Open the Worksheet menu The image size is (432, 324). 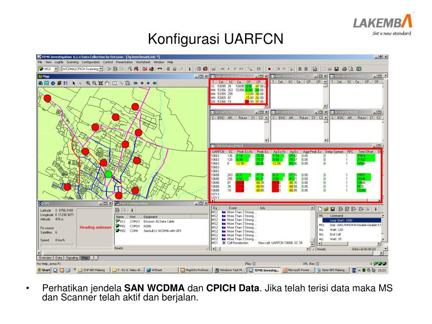[143, 62]
